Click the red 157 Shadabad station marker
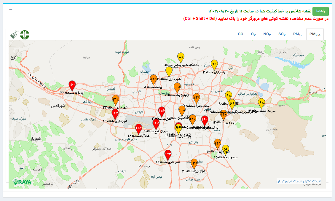Image resolution: width=335 pixels, height=201 pixels. pyautogui.click(x=138, y=128)
